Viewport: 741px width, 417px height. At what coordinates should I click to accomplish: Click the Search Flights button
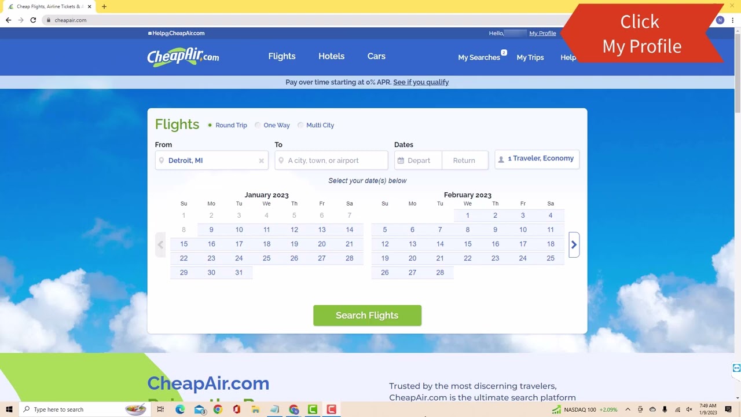pos(367,316)
